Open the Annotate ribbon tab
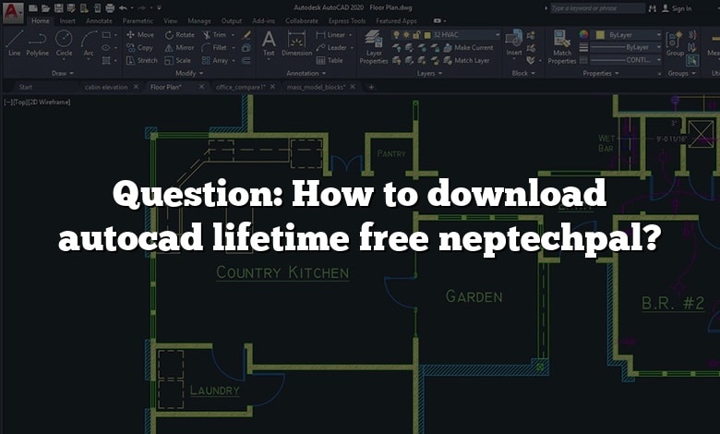This screenshot has width=720, height=434. coord(99,20)
